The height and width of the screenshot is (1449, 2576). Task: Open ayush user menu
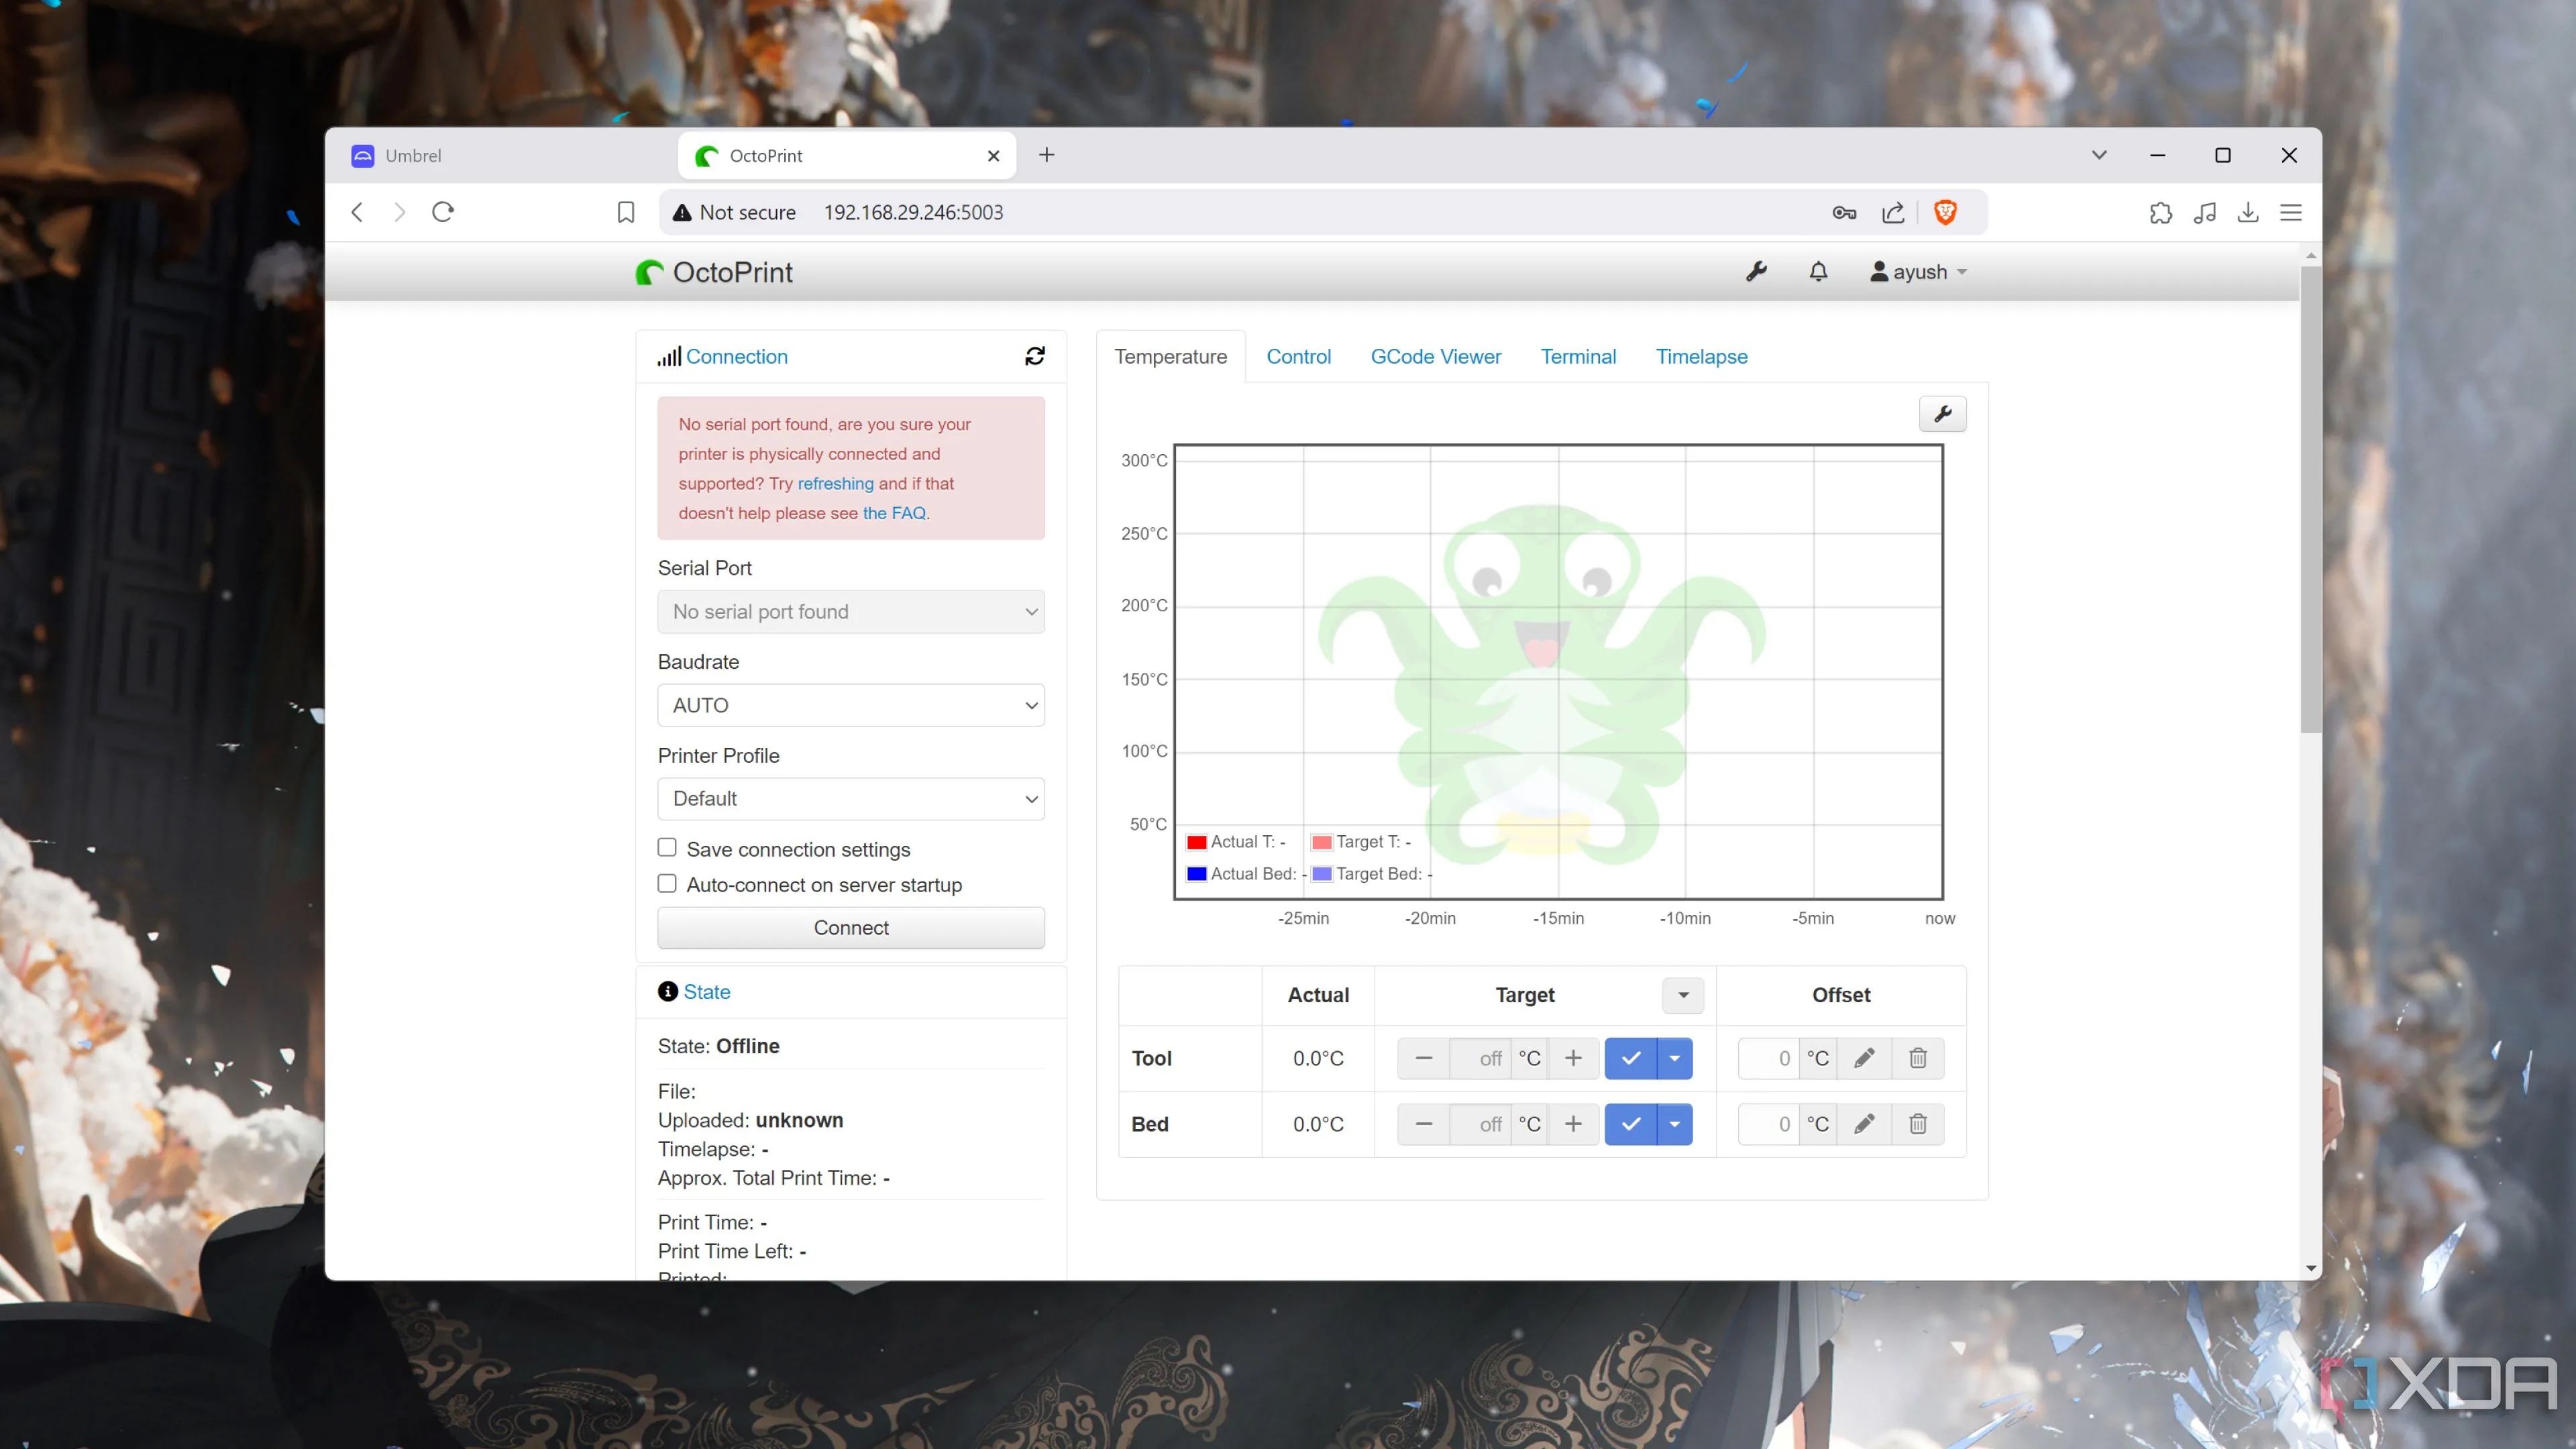click(1918, 272)
